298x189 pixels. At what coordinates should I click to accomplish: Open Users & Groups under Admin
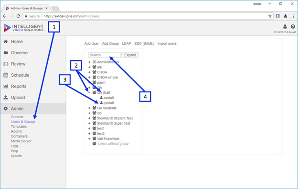23,121
